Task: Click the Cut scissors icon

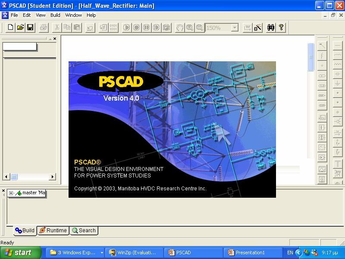Action: [x=57, y=28]
